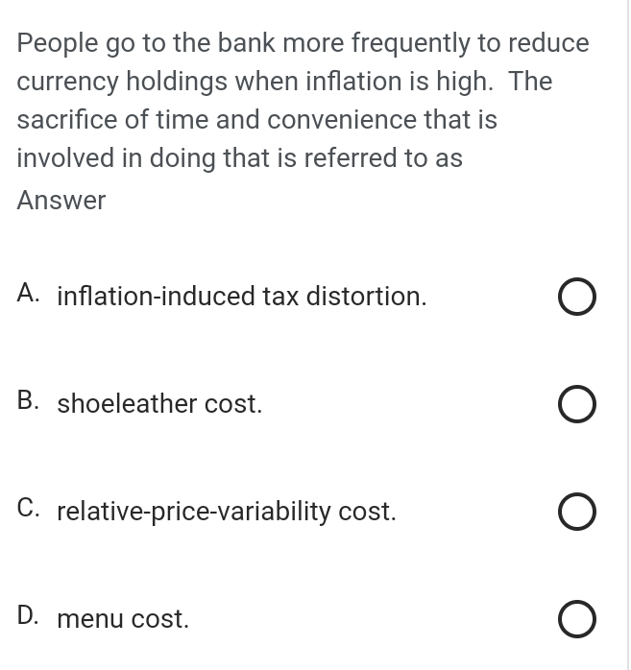Viewport: 631px width, 670px height.
Task: Click the 'inflation-induced tax distortion.' option text
Action: pyautogui.click(x=242, y=296)
